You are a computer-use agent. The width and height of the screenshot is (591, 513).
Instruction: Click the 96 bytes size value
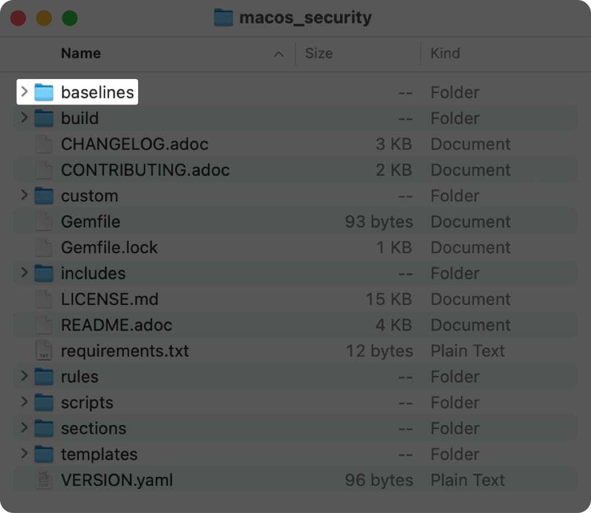379,480
